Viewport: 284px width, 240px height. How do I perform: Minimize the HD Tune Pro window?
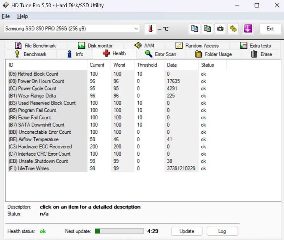237,5
